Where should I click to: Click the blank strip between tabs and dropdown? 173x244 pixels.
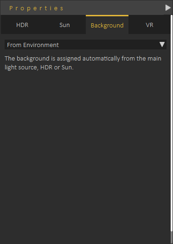pos(85,37)
